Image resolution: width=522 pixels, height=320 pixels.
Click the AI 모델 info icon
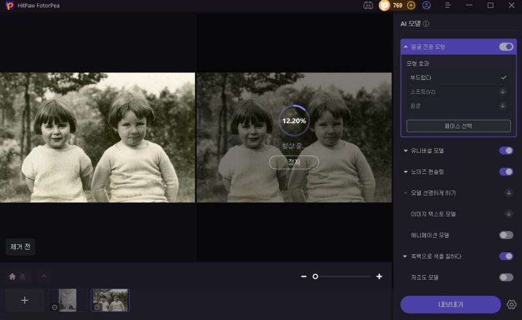pyautogui.click(x=426, y=24)
